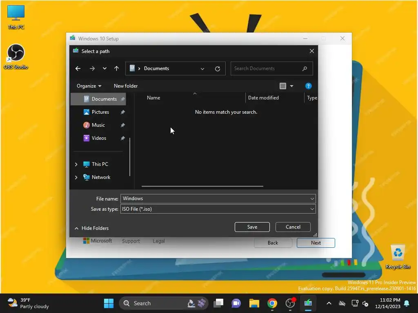Viewport: 418px width, 313px height.
Task: Click the search magnifier icon
Action: click(305, 68)
